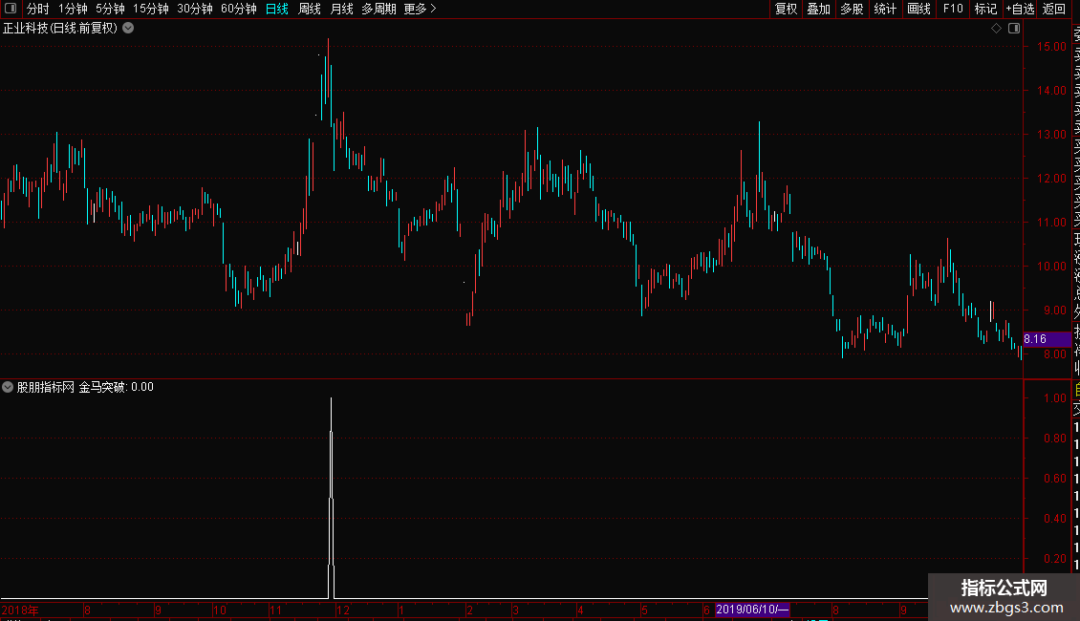Screen dimensions: 1080x621
Task: Click month 3 marker on time axis
Action: pos(515,610)
